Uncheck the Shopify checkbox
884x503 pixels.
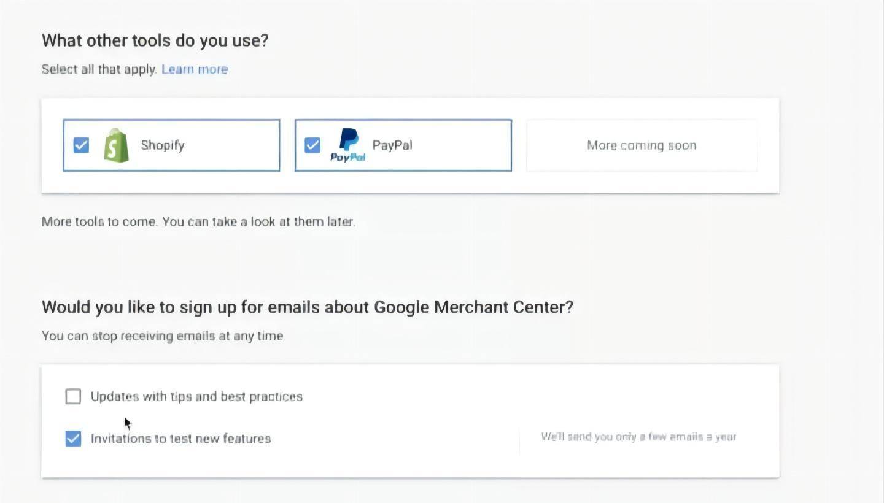click(x=81, y=145)
